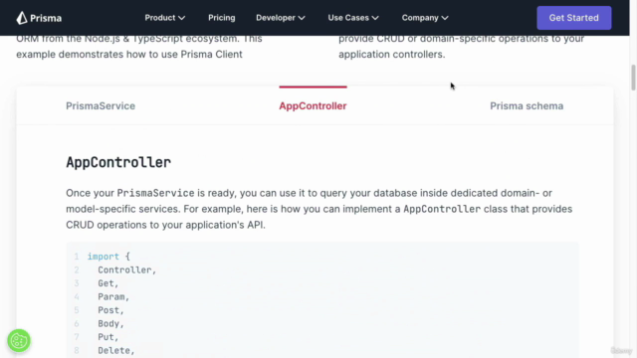Click inline AppController code in paragraph
This screenshot has width=637, height=358.
(x=442, y=209)
